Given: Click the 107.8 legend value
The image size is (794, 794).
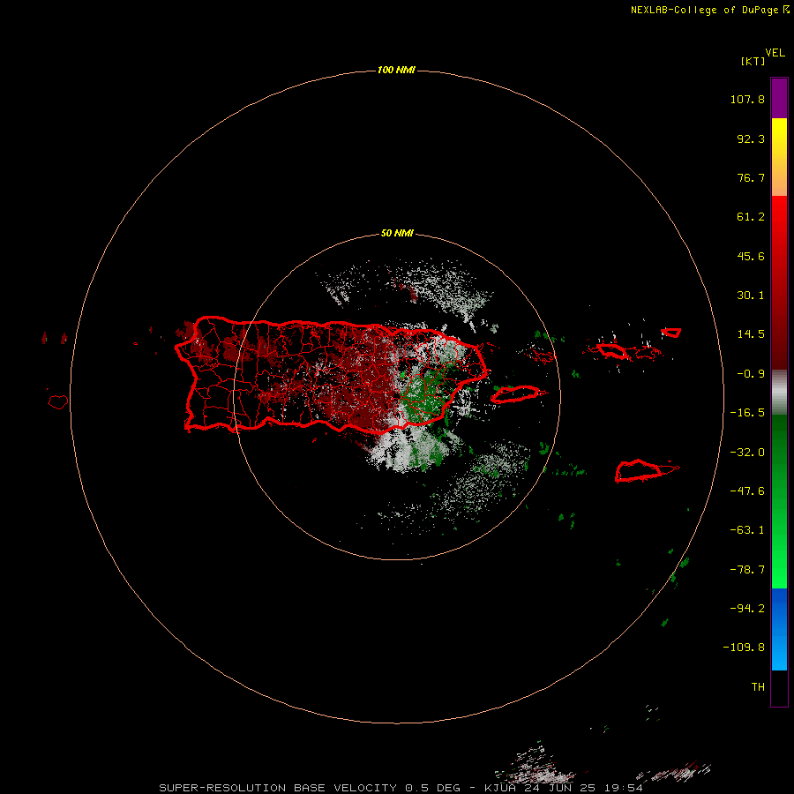Looking at the screenshot, I should [x=747, y=99].
